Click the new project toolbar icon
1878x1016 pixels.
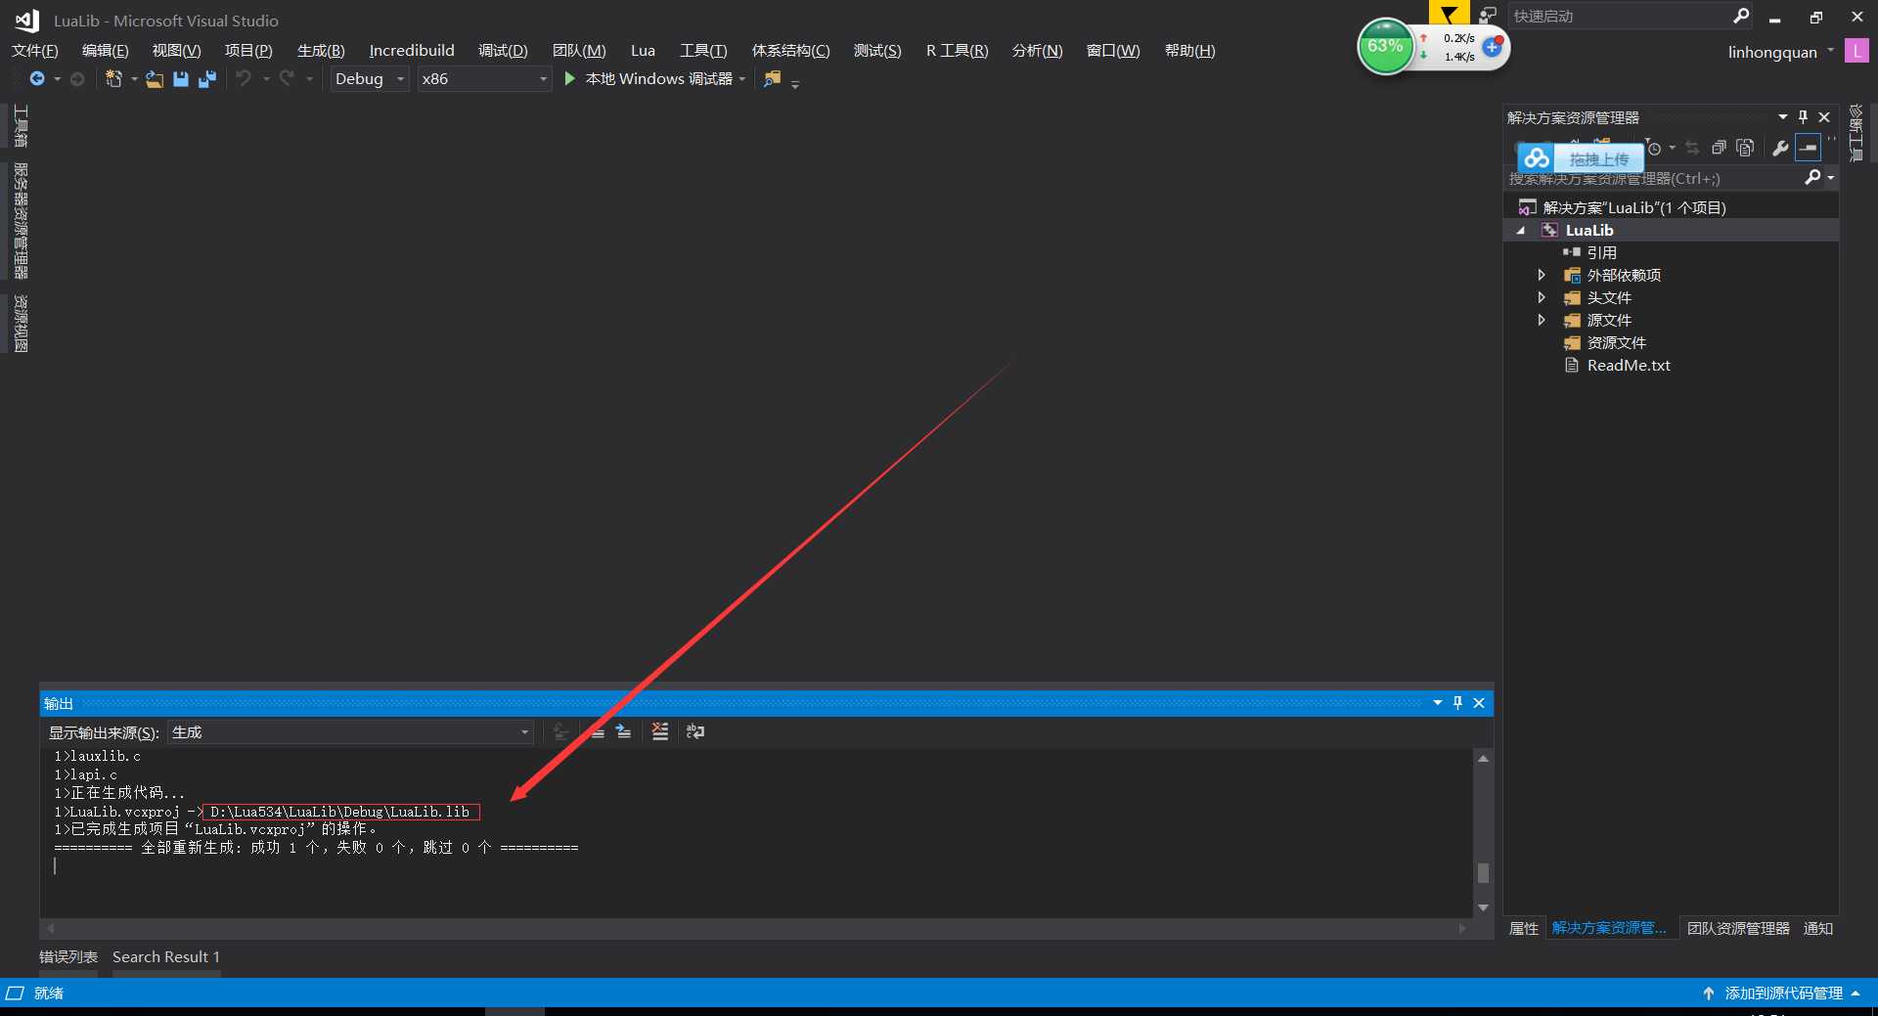113,78
